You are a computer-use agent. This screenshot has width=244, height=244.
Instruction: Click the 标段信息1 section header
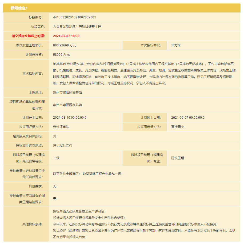pos(19,8)
